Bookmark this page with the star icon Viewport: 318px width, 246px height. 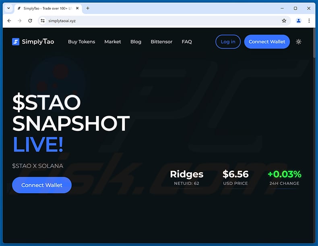(284, 21)
